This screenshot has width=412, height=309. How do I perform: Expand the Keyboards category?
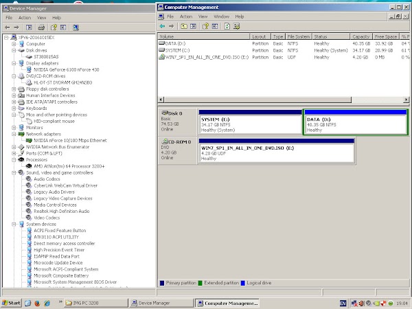pyautogui.click(x=13, y=108)
